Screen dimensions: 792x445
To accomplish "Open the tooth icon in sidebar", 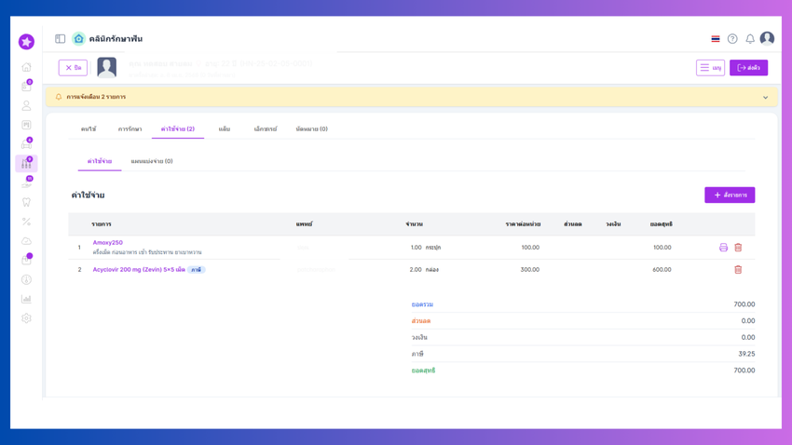I will click(26, 202).
